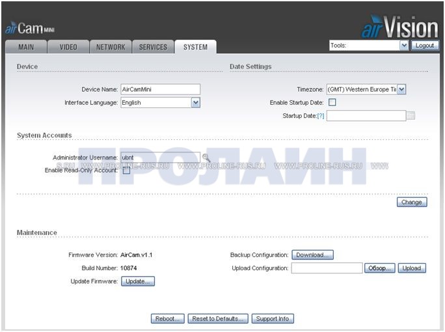Enable the Read-Only Account checkbox

point(126,171)
